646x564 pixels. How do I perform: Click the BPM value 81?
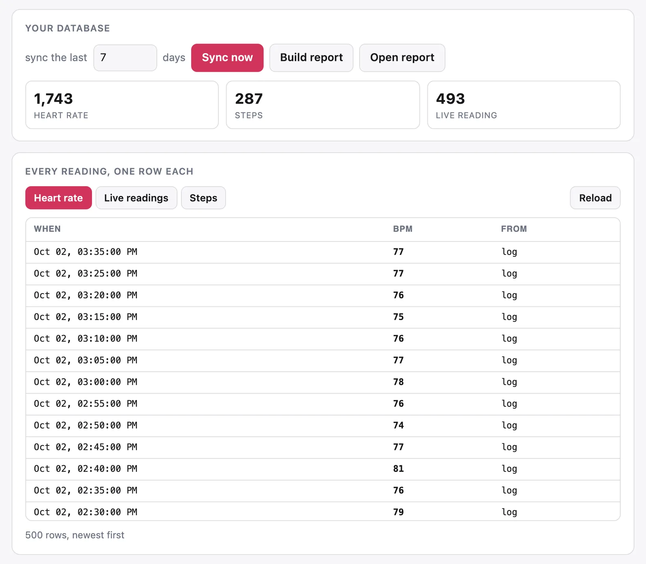399,469
